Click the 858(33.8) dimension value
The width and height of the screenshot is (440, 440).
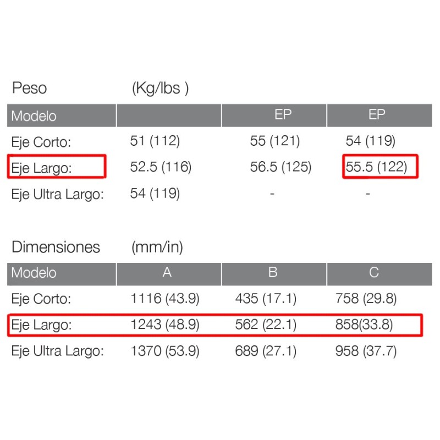coord(364,325)
